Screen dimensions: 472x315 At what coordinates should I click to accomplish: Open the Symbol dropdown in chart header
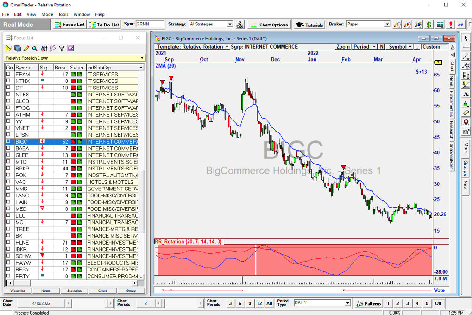point(400,47)
